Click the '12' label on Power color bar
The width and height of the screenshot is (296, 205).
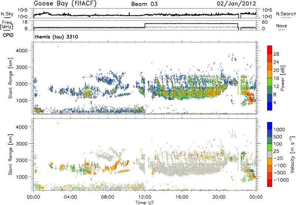click(x=276, y=87)
